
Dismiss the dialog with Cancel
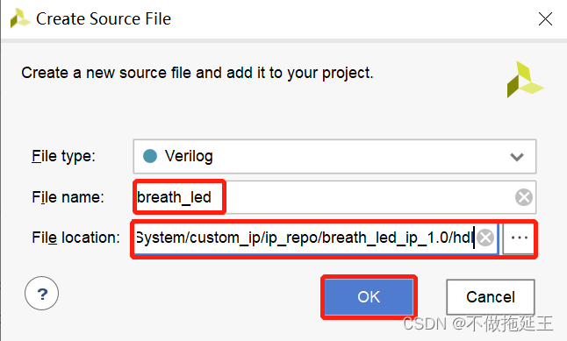click(491, 297)
